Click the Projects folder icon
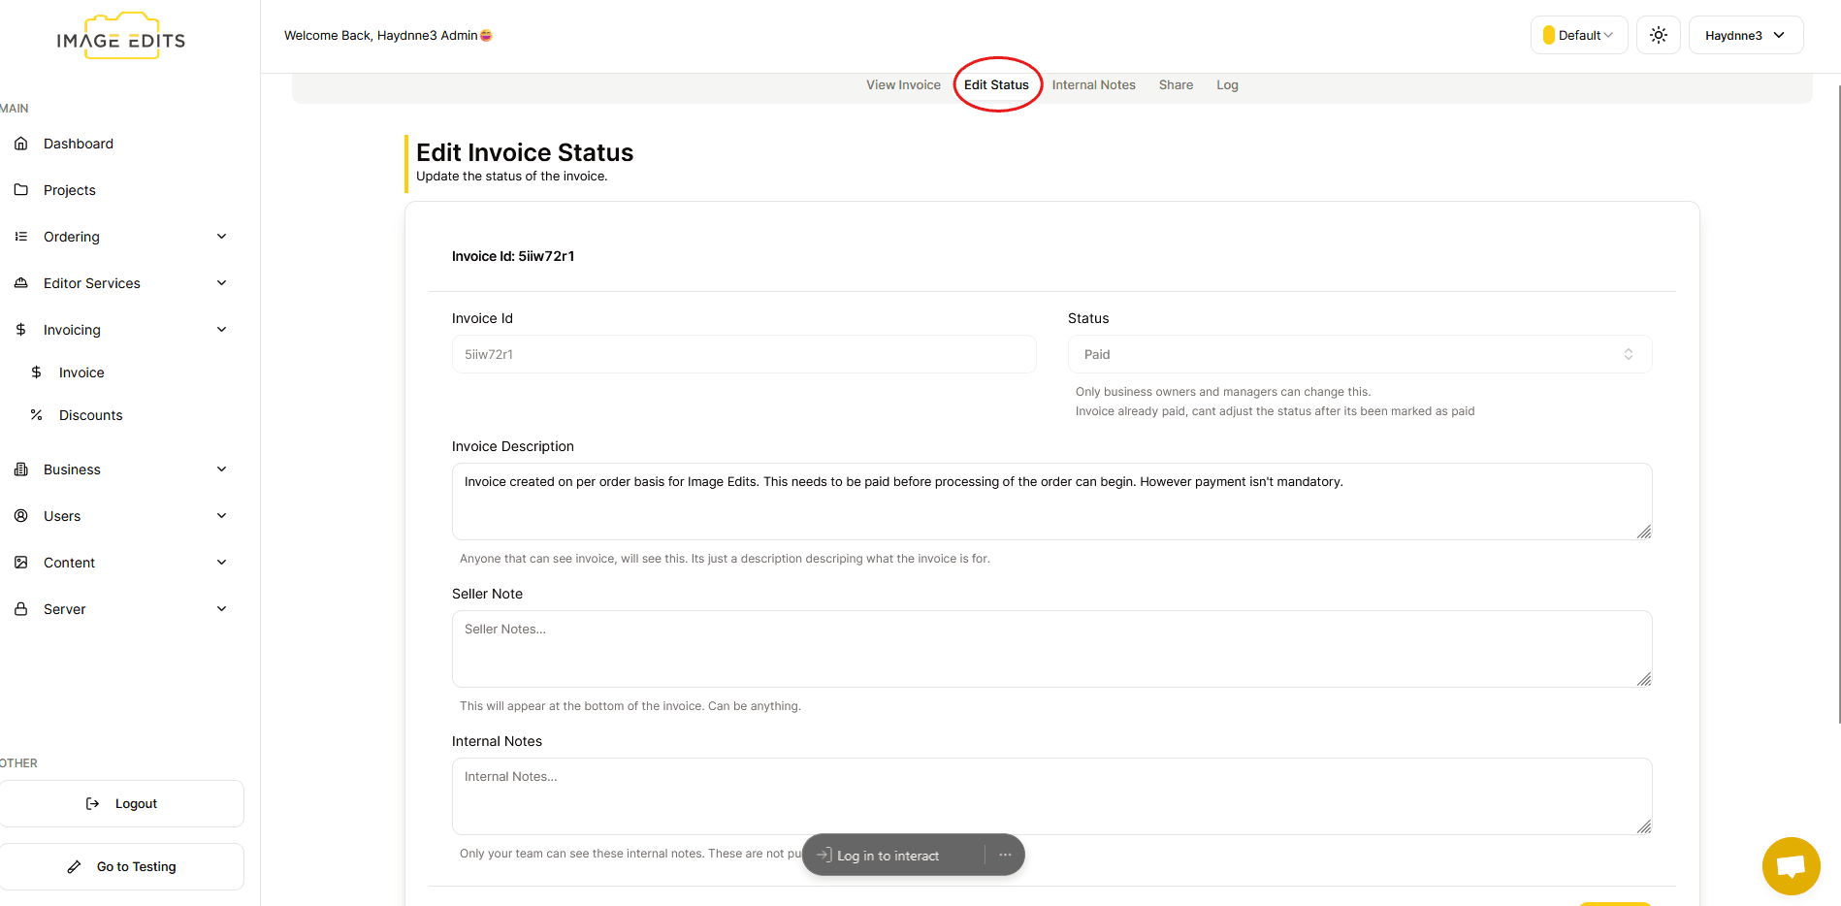The width and height of the screenshot is (1841, 906). [21, 190]
